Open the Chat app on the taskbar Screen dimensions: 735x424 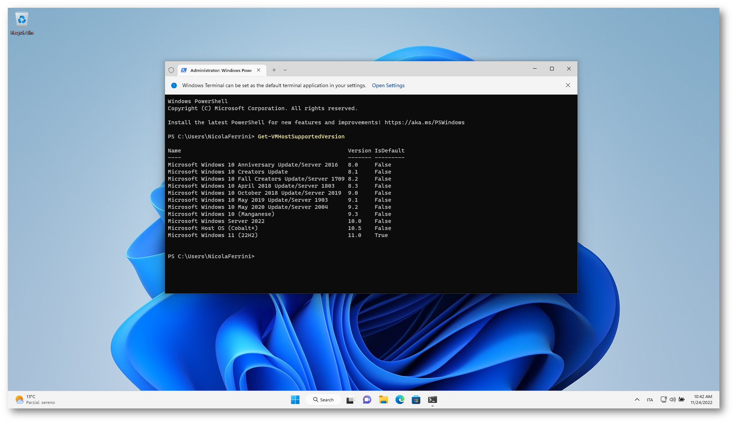coord(367,400)
